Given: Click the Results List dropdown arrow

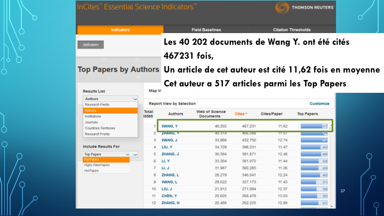Looking at the screenshot, I should tap(135, 99).
